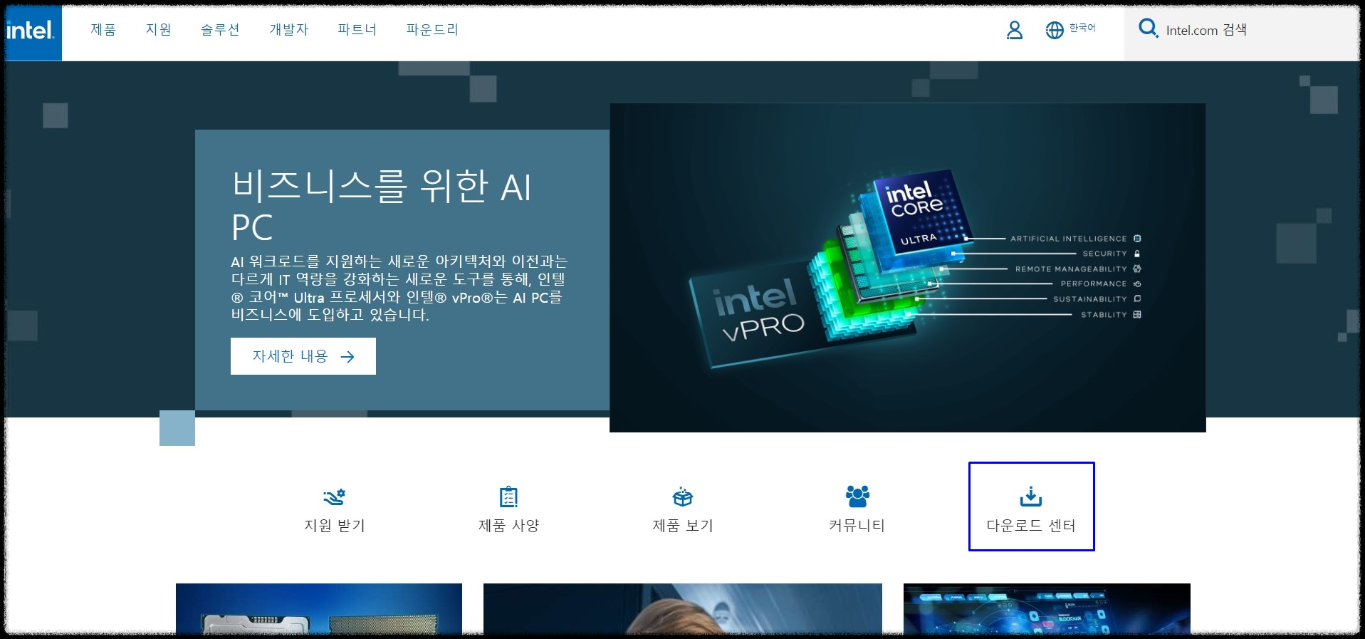Click the 다운로드 센터 download icon
This screenshot has width=1365, height=639.
click(x=1030, y=496)
